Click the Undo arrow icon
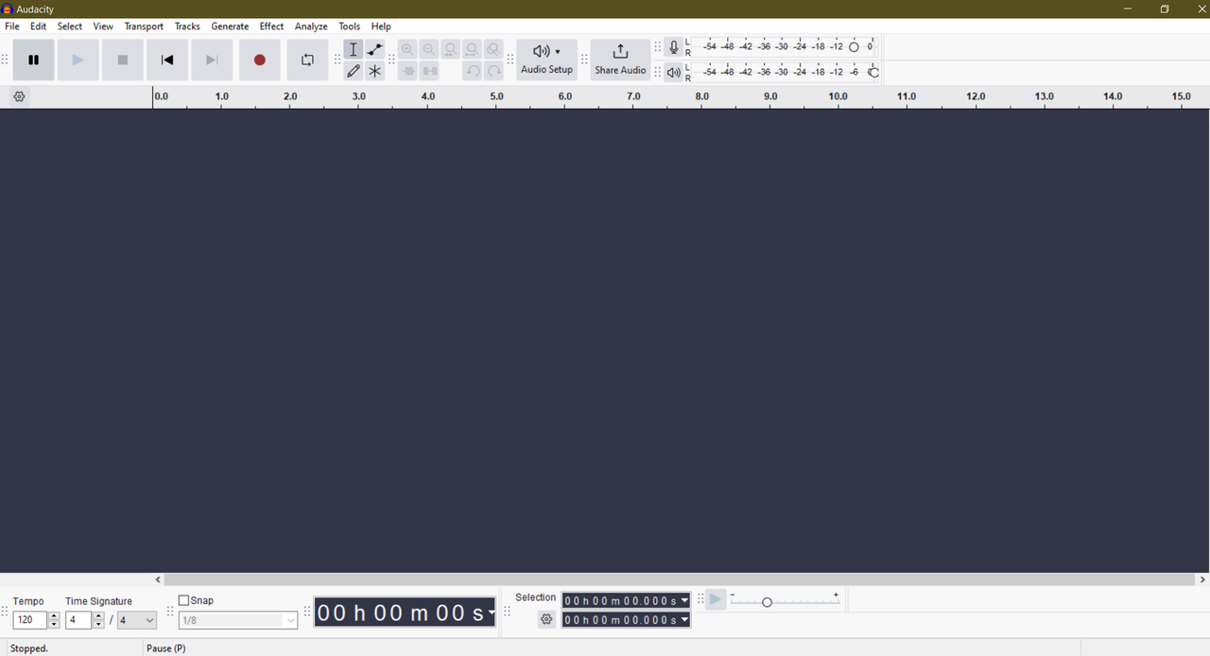The width and height of the screenshot is (1210, 656). point(472,71)
